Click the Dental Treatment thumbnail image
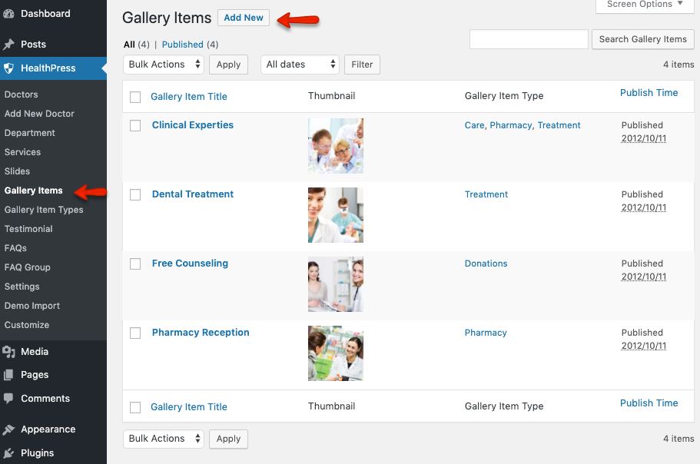 tap(336, 215)
